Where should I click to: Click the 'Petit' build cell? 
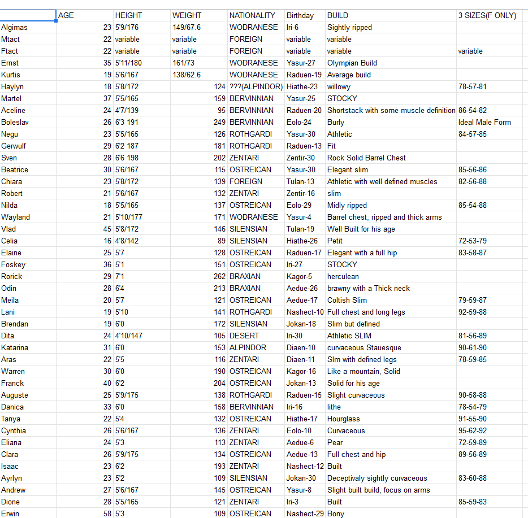point(391,241)
